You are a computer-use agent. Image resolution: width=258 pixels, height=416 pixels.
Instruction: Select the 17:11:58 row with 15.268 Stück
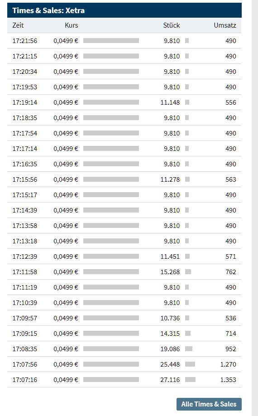pos(124,272)
